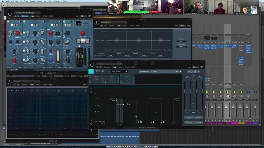The width and height of the screenshot is (264, 148).
Task: Click Stop Share in Zoom bar
Action: click(154, 12)
